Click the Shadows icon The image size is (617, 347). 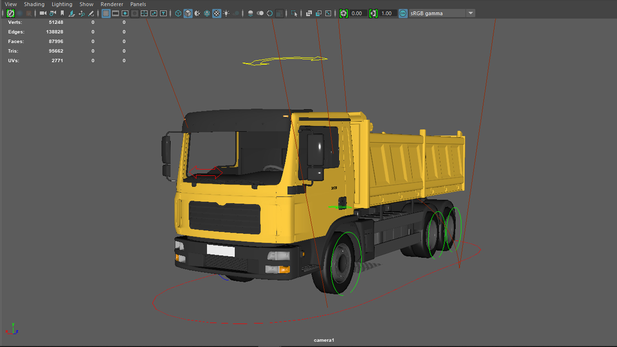(236, 13)
